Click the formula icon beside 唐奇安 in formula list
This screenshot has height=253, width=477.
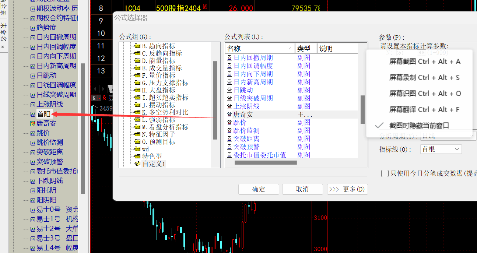point(229,115)
